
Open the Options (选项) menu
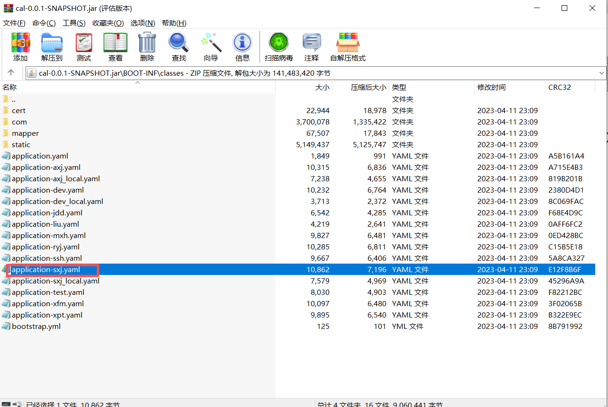click(x=143, y=23)
